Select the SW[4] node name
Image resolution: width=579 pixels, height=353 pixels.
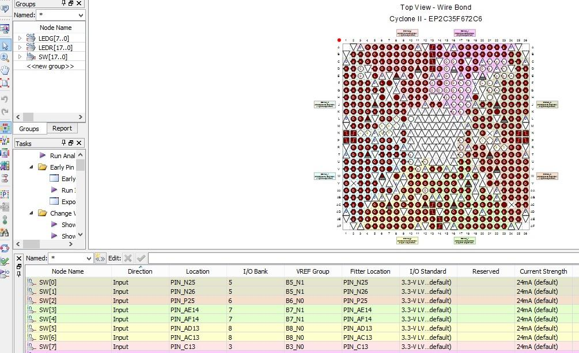point(48,319)
